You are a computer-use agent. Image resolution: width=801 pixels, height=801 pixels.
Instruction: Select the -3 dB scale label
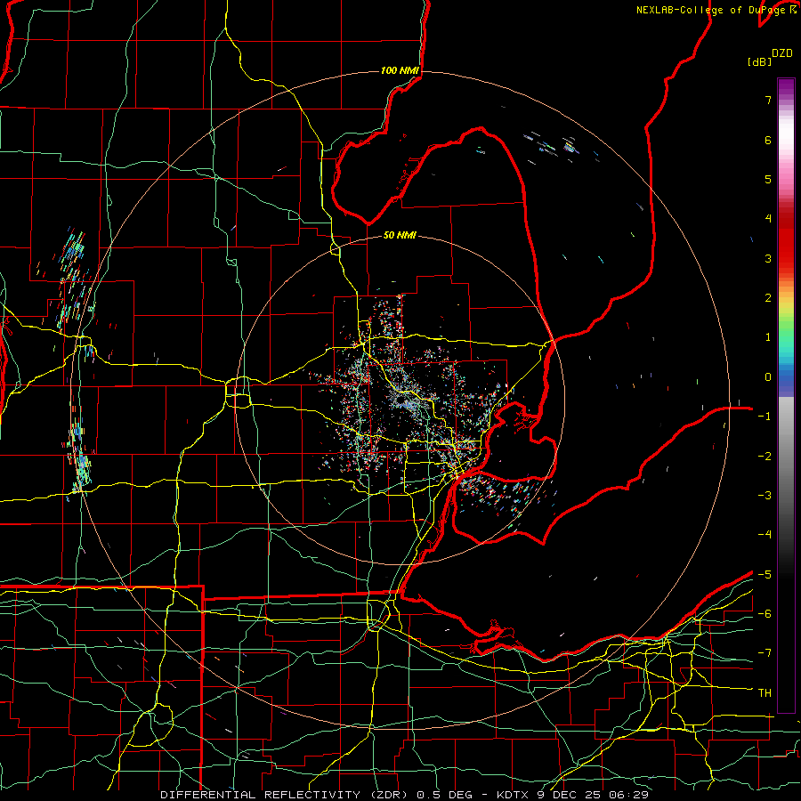click(x=765, y=496)
